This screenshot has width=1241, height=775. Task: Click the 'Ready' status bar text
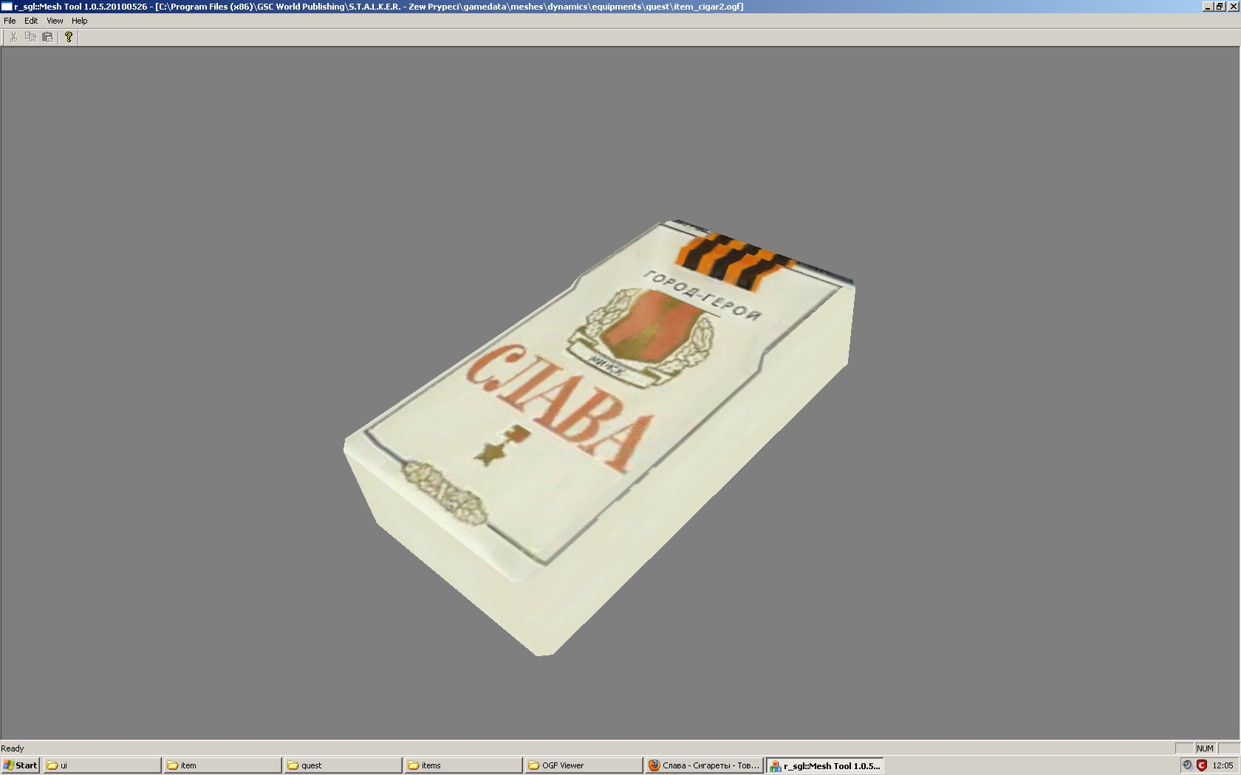(13, 748)
